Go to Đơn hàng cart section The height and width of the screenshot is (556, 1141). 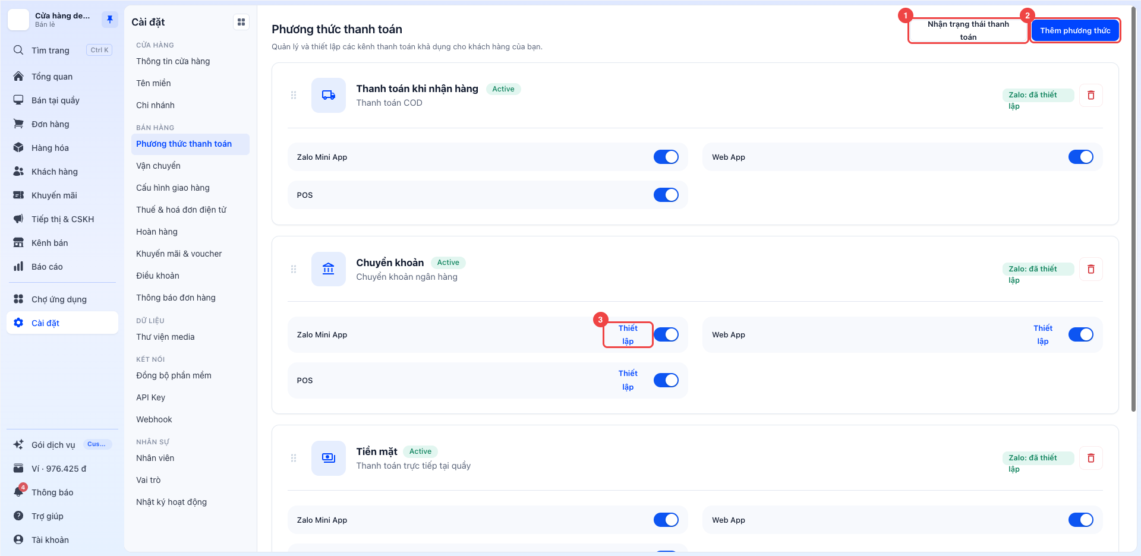click(62, 124)
